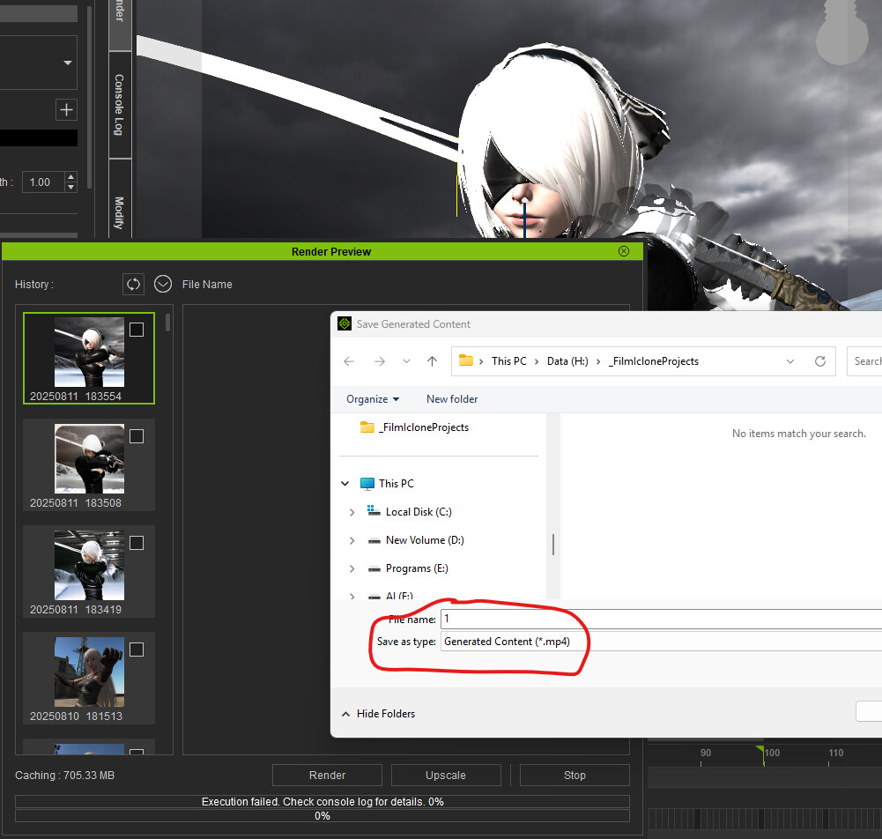Click the navigation pane scrollbar

click(553, 544)
